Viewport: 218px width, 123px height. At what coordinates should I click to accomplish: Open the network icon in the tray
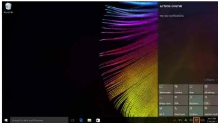coord(186,120)
